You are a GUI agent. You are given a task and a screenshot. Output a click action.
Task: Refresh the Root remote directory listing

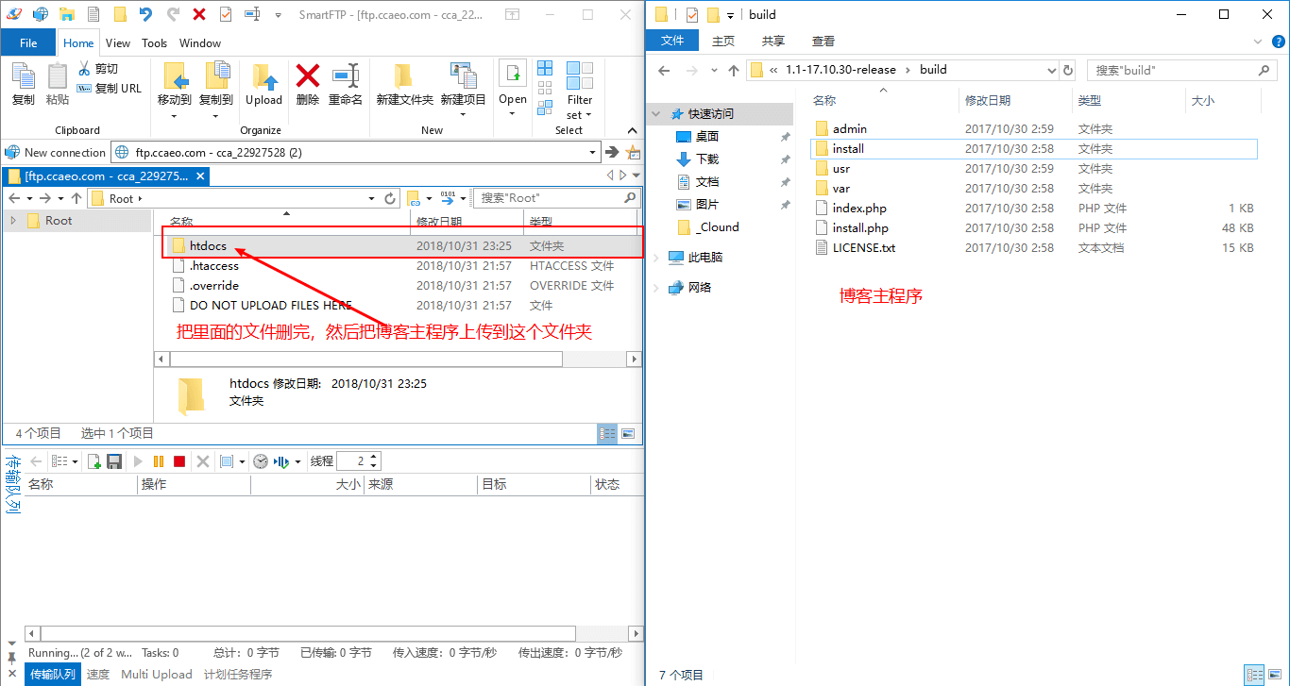(390, 198)
